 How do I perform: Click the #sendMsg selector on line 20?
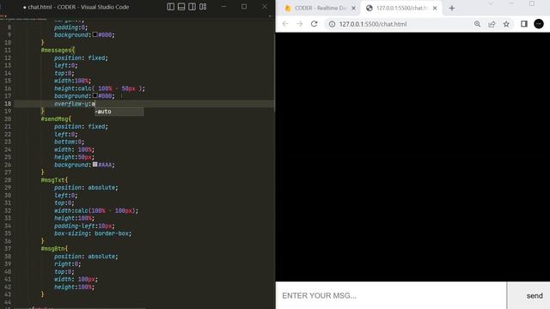56,118
